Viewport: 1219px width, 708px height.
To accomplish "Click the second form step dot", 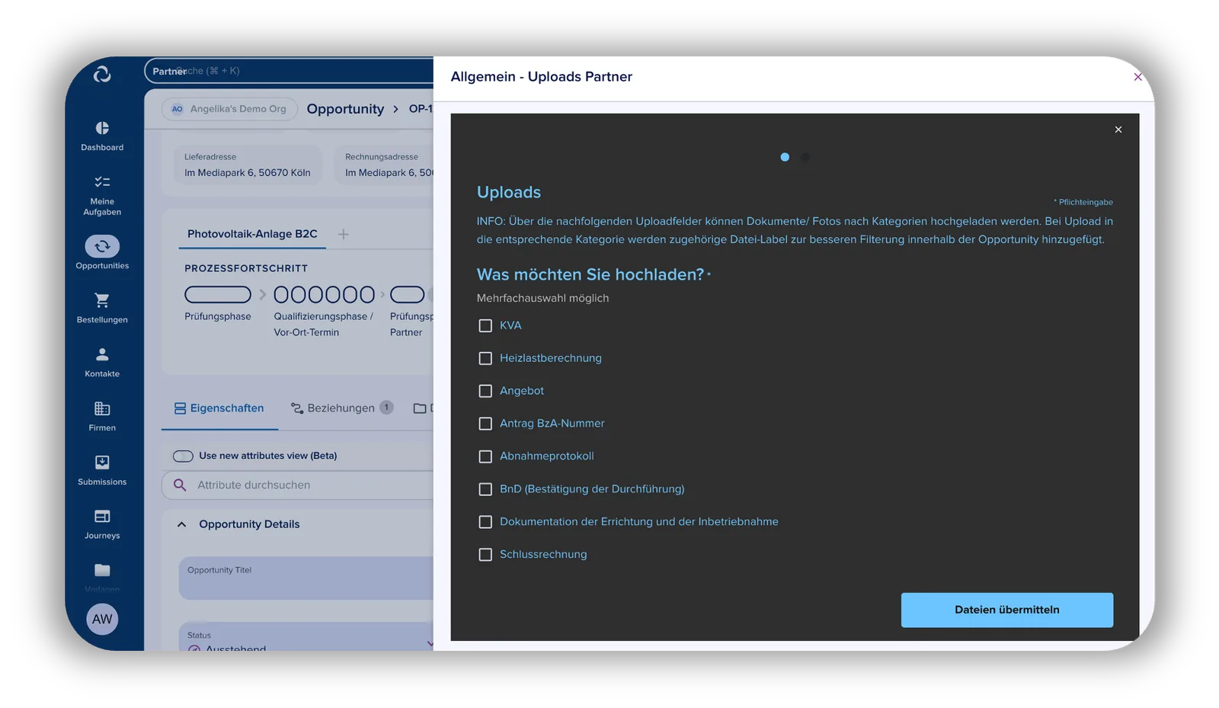I will click(805, 157).
